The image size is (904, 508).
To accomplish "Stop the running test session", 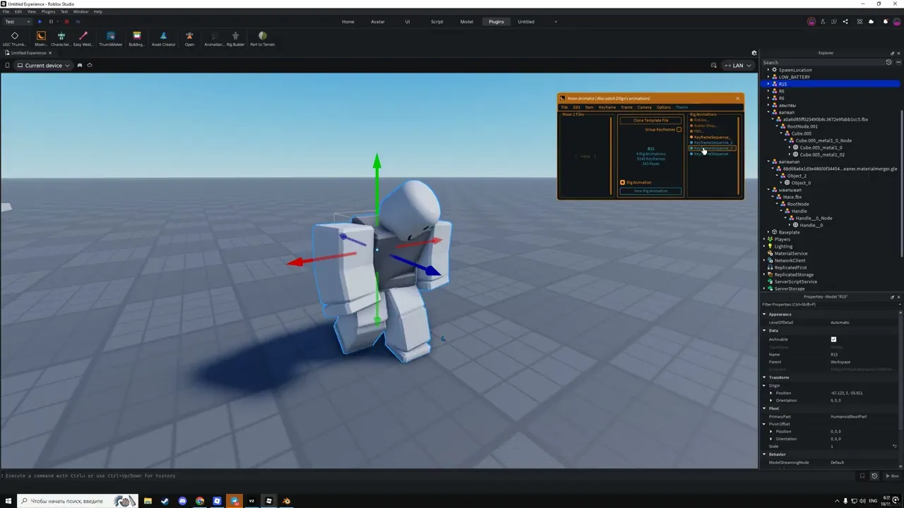I will (x=66, y=22).
